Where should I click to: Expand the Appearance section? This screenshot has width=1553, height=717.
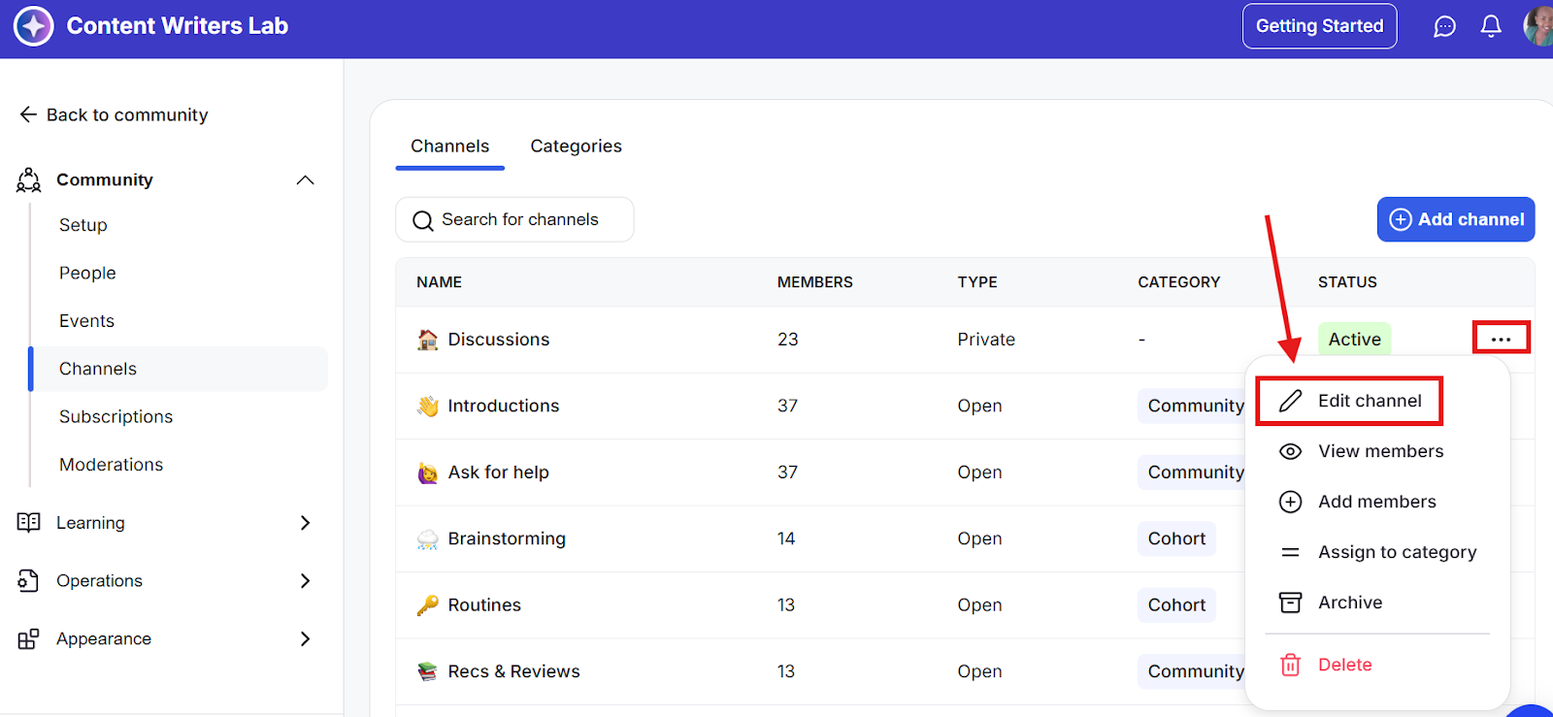[305, 638]
